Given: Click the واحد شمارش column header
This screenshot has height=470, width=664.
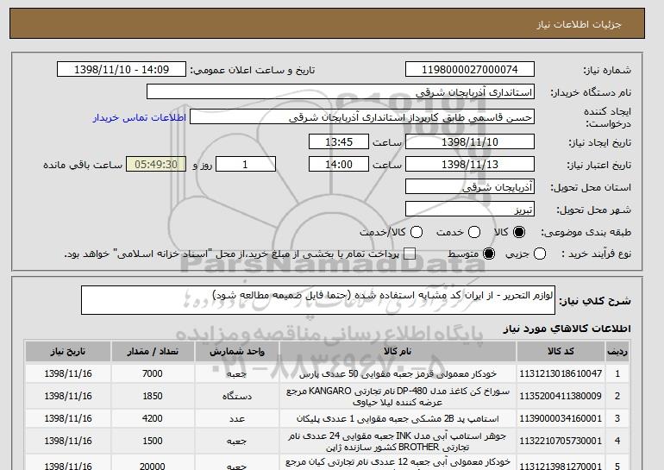Looking at the screenshot, I should pyautogui.click(x=237, y=352).
